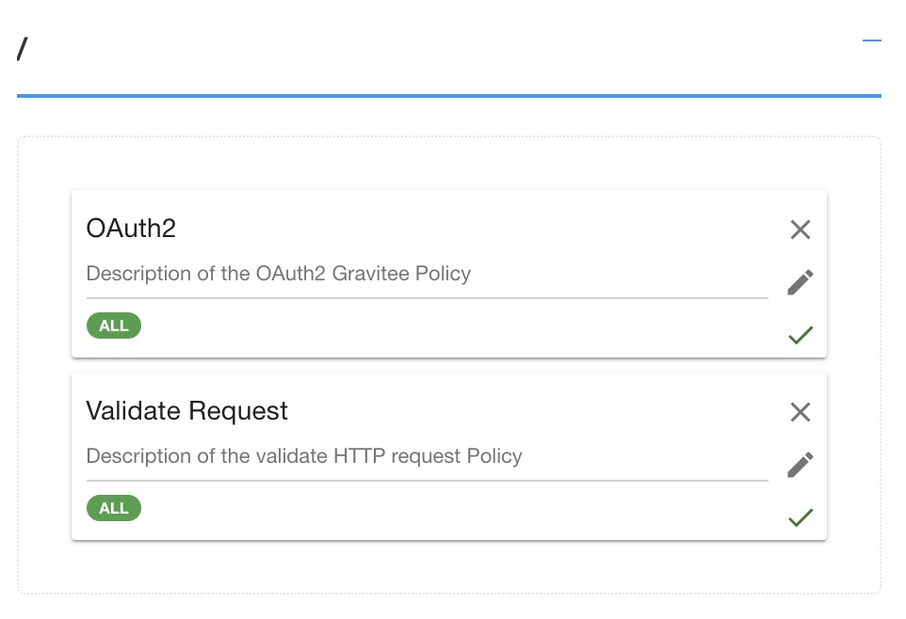
Task: Click the underline of Validate Request description
Action: coord(427,481)
